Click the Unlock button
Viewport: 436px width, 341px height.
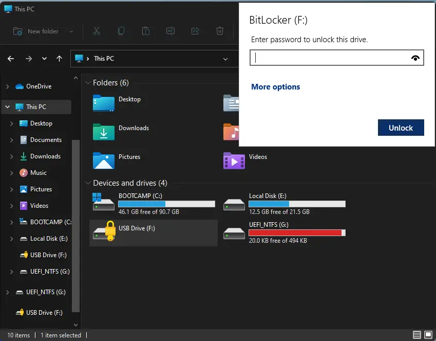401,128
